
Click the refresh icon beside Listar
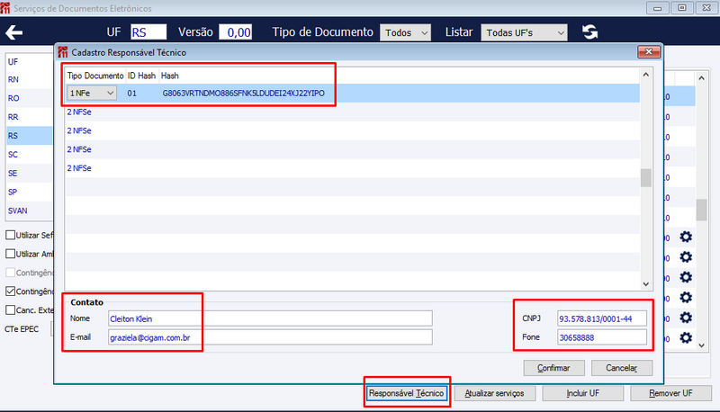point(590,32)
